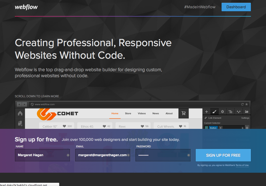Open the Settings gear tab

click(x=222, y=112)
